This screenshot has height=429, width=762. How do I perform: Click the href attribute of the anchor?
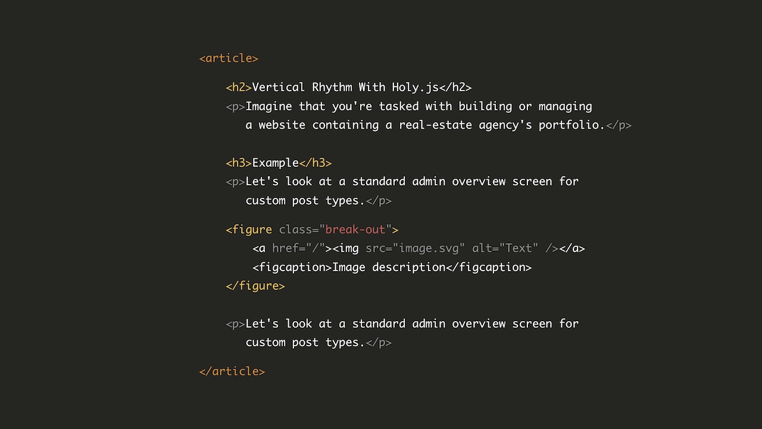tap(285, 248)
